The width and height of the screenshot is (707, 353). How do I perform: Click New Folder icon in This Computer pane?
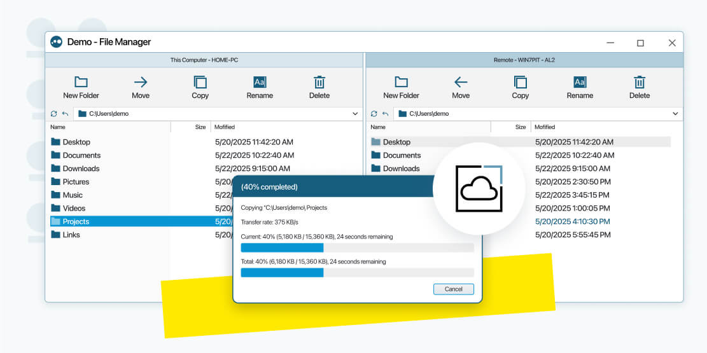coord(81,82)
